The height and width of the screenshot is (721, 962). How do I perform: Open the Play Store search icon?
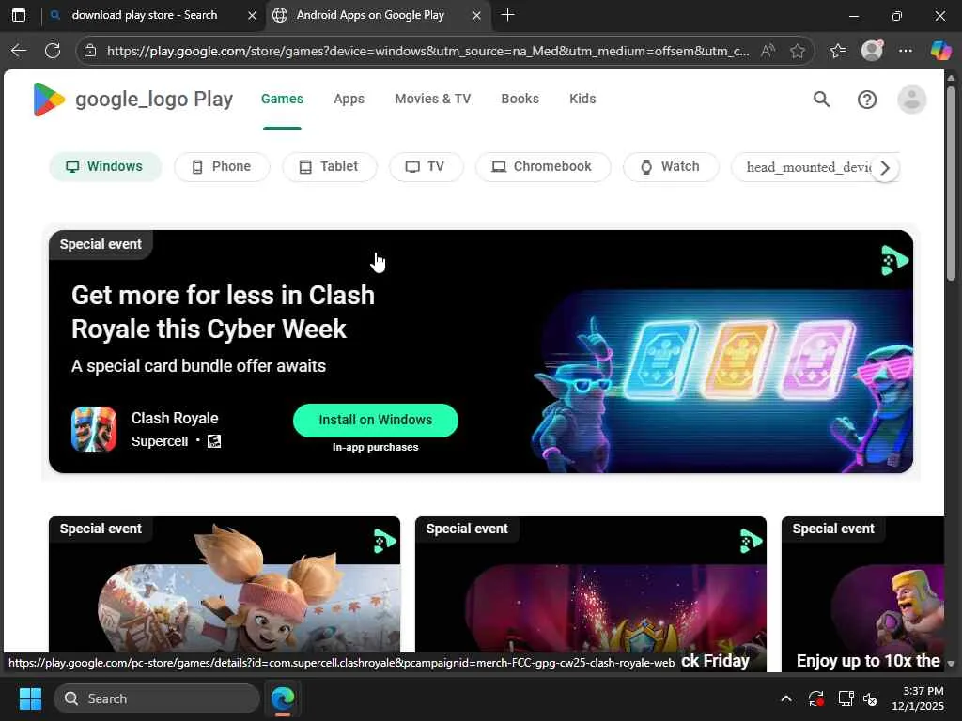821,100
